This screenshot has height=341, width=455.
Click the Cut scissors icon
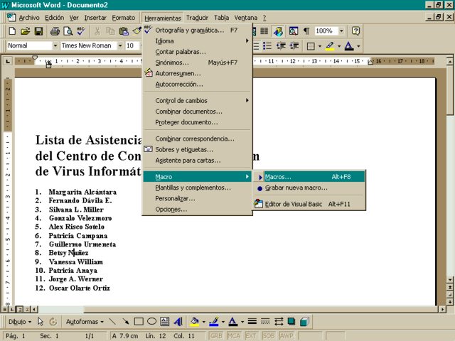97,31
